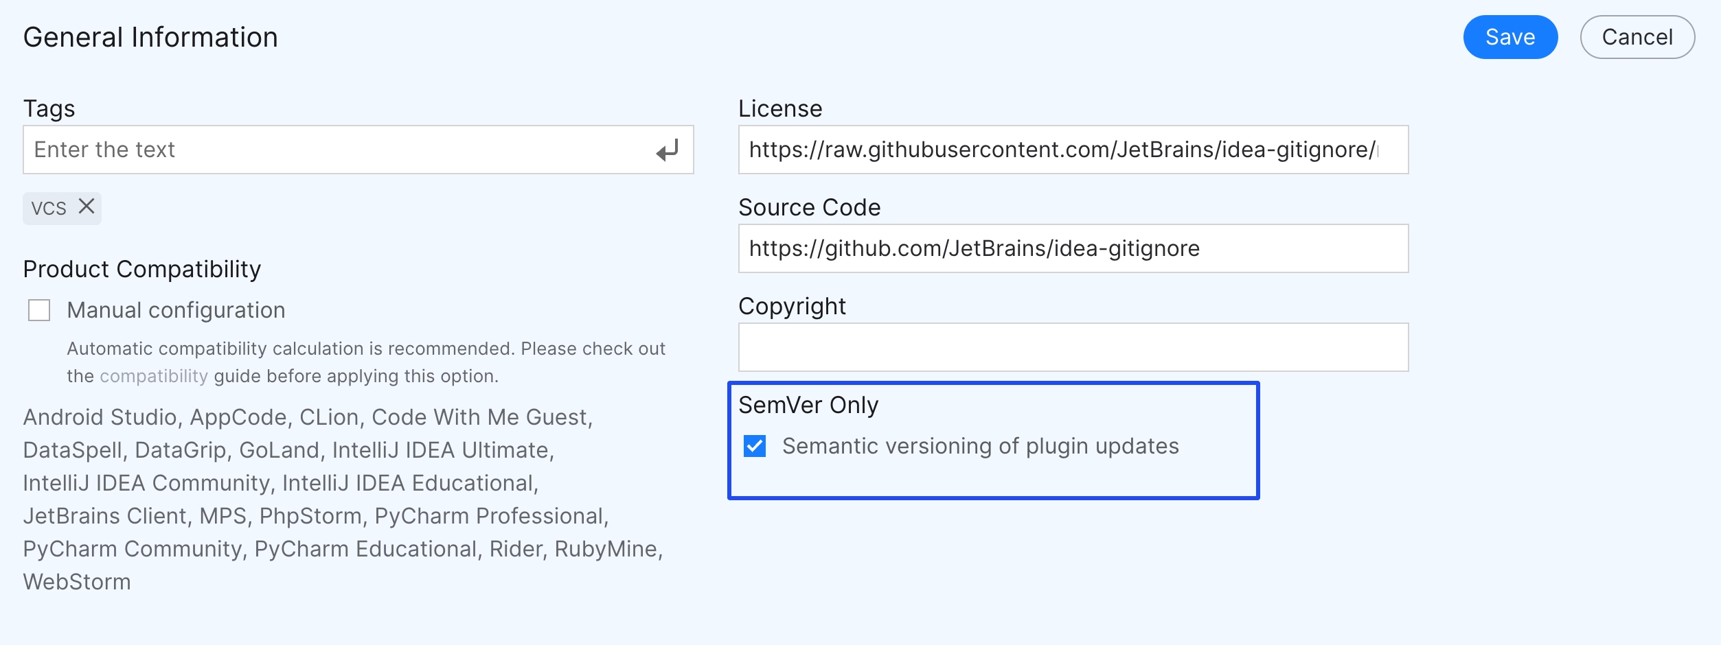Submit tag with the enter arrow icon

667,150
